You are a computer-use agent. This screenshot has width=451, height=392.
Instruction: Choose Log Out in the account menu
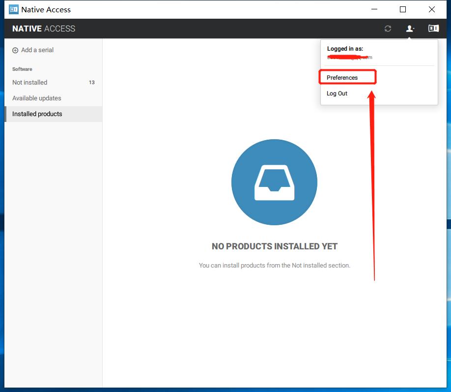(337, 93)
